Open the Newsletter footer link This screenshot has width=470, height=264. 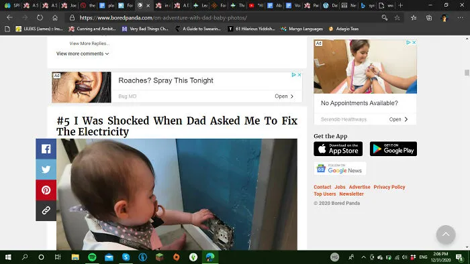pos(351,194)
